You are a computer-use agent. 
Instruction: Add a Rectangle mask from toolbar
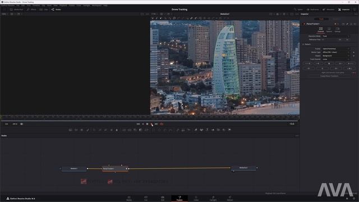click(154, 130)
